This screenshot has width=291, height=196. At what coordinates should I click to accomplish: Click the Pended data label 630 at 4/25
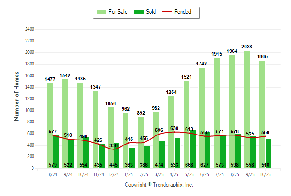[174, 129]
